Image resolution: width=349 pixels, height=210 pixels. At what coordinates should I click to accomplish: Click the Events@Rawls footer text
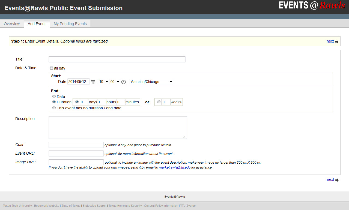175,197
